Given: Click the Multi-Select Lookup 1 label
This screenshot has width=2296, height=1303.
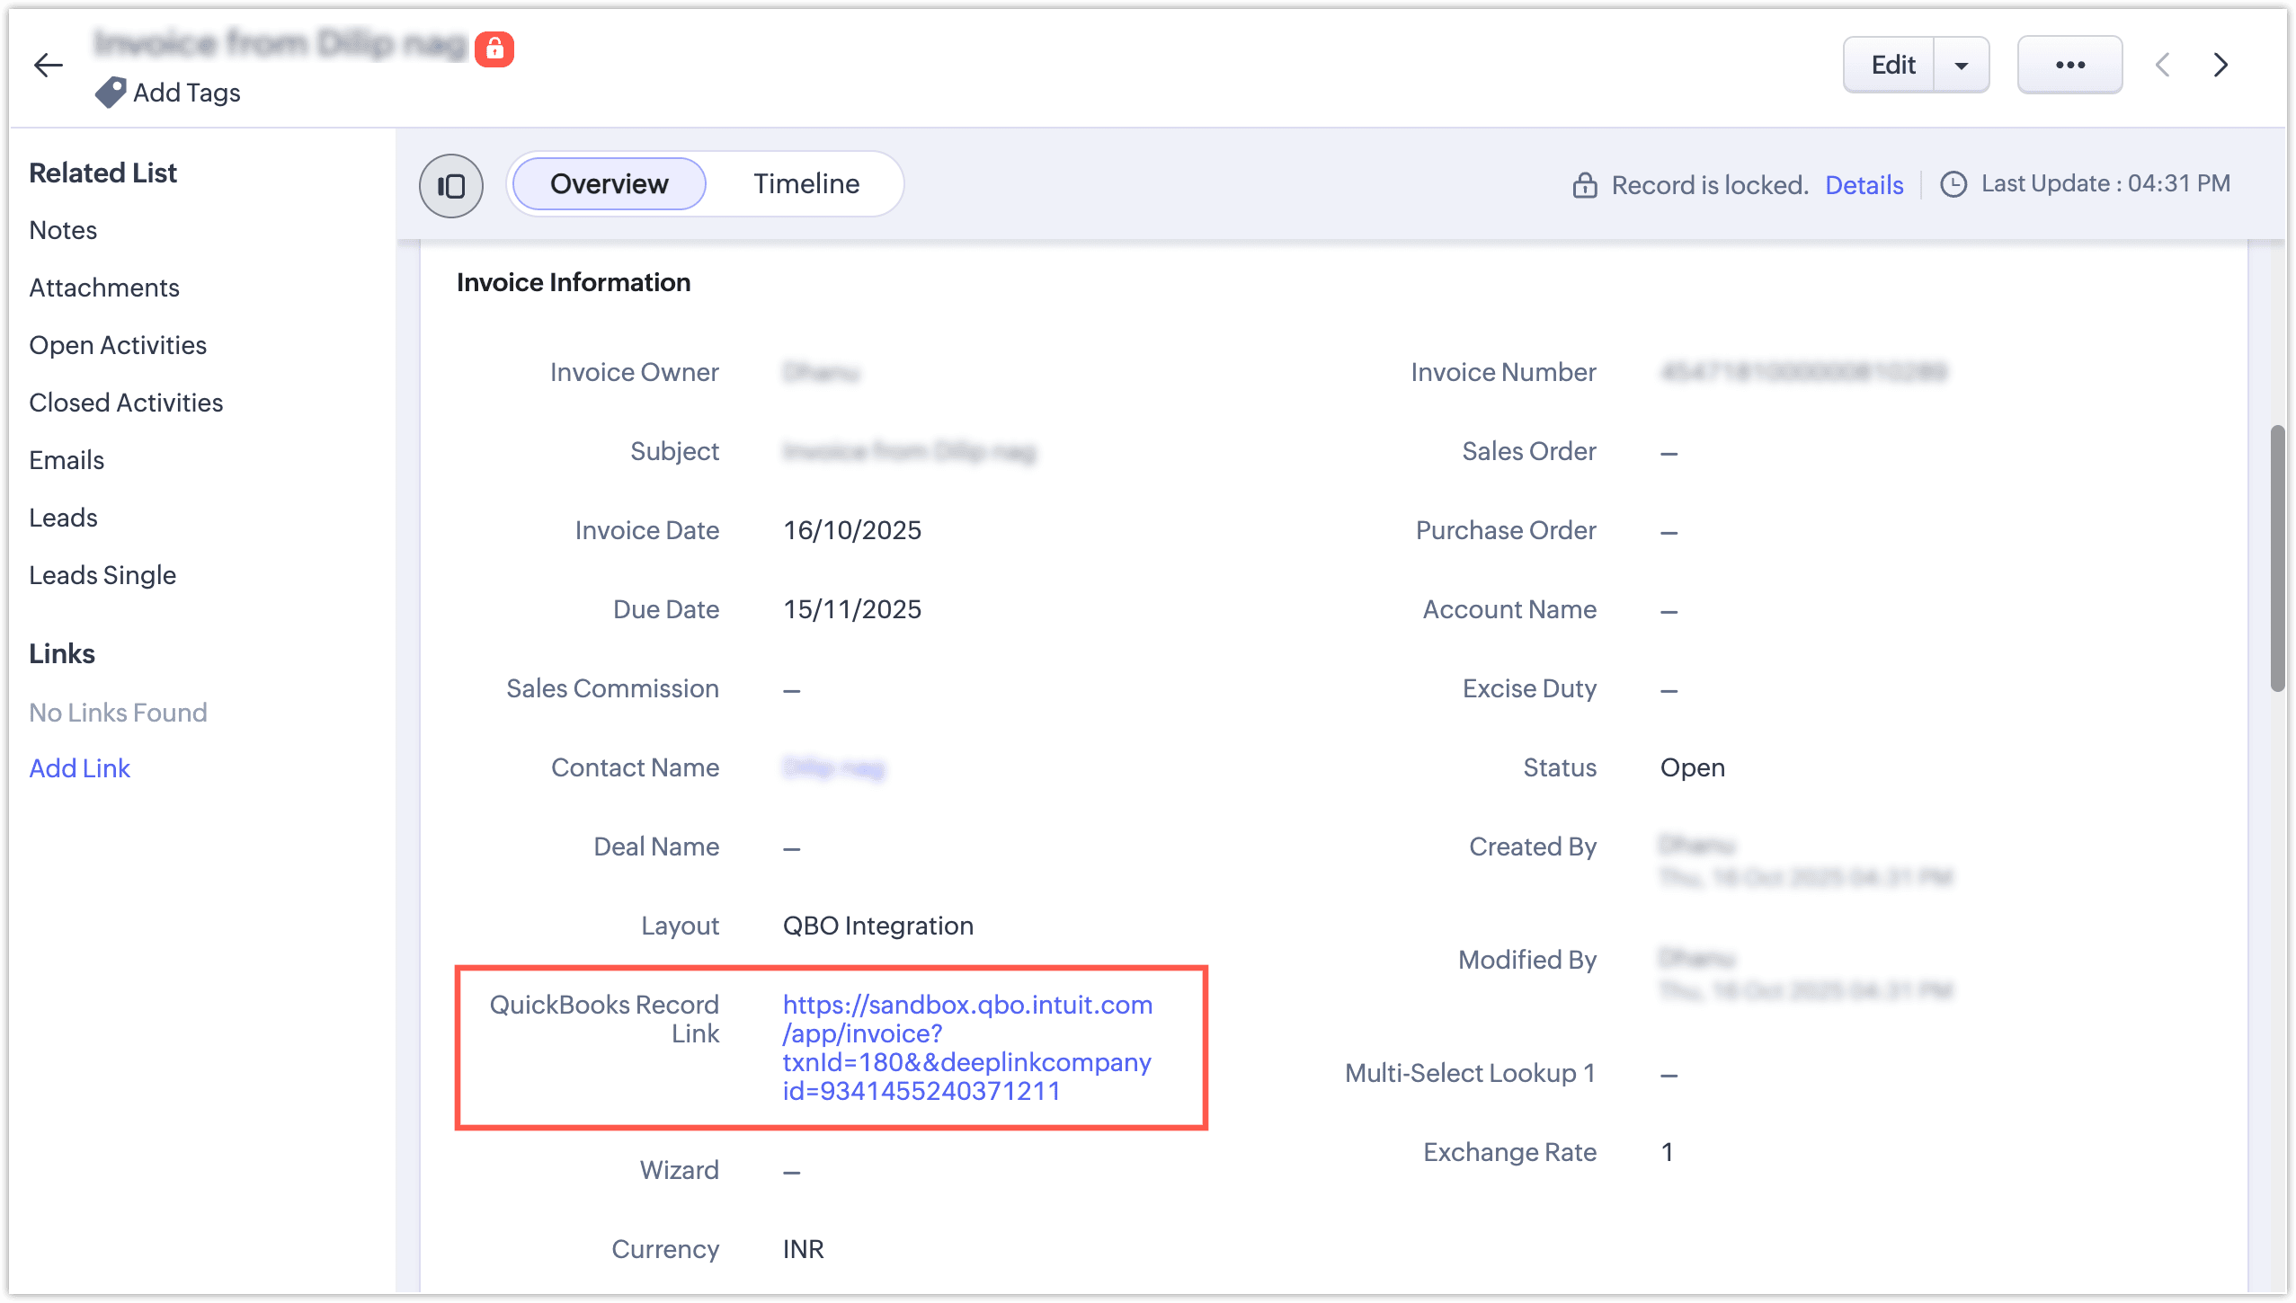Looking at the screenshot, I should pos(1471,1074).
